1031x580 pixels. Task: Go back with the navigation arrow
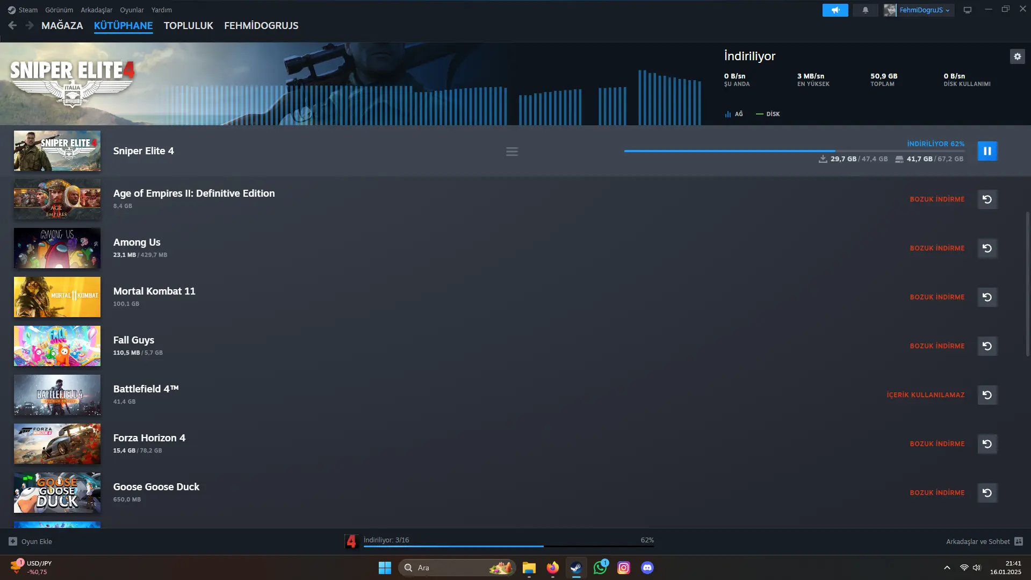click(12, 25)
